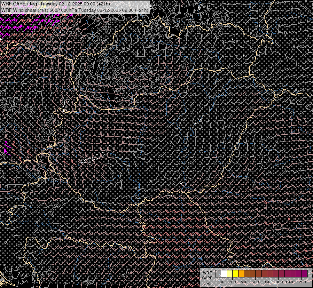This screenshot has height=288, width=313.
Task: Select the bright yellow 300–400 legend swatch
Action: click(236, 274)
